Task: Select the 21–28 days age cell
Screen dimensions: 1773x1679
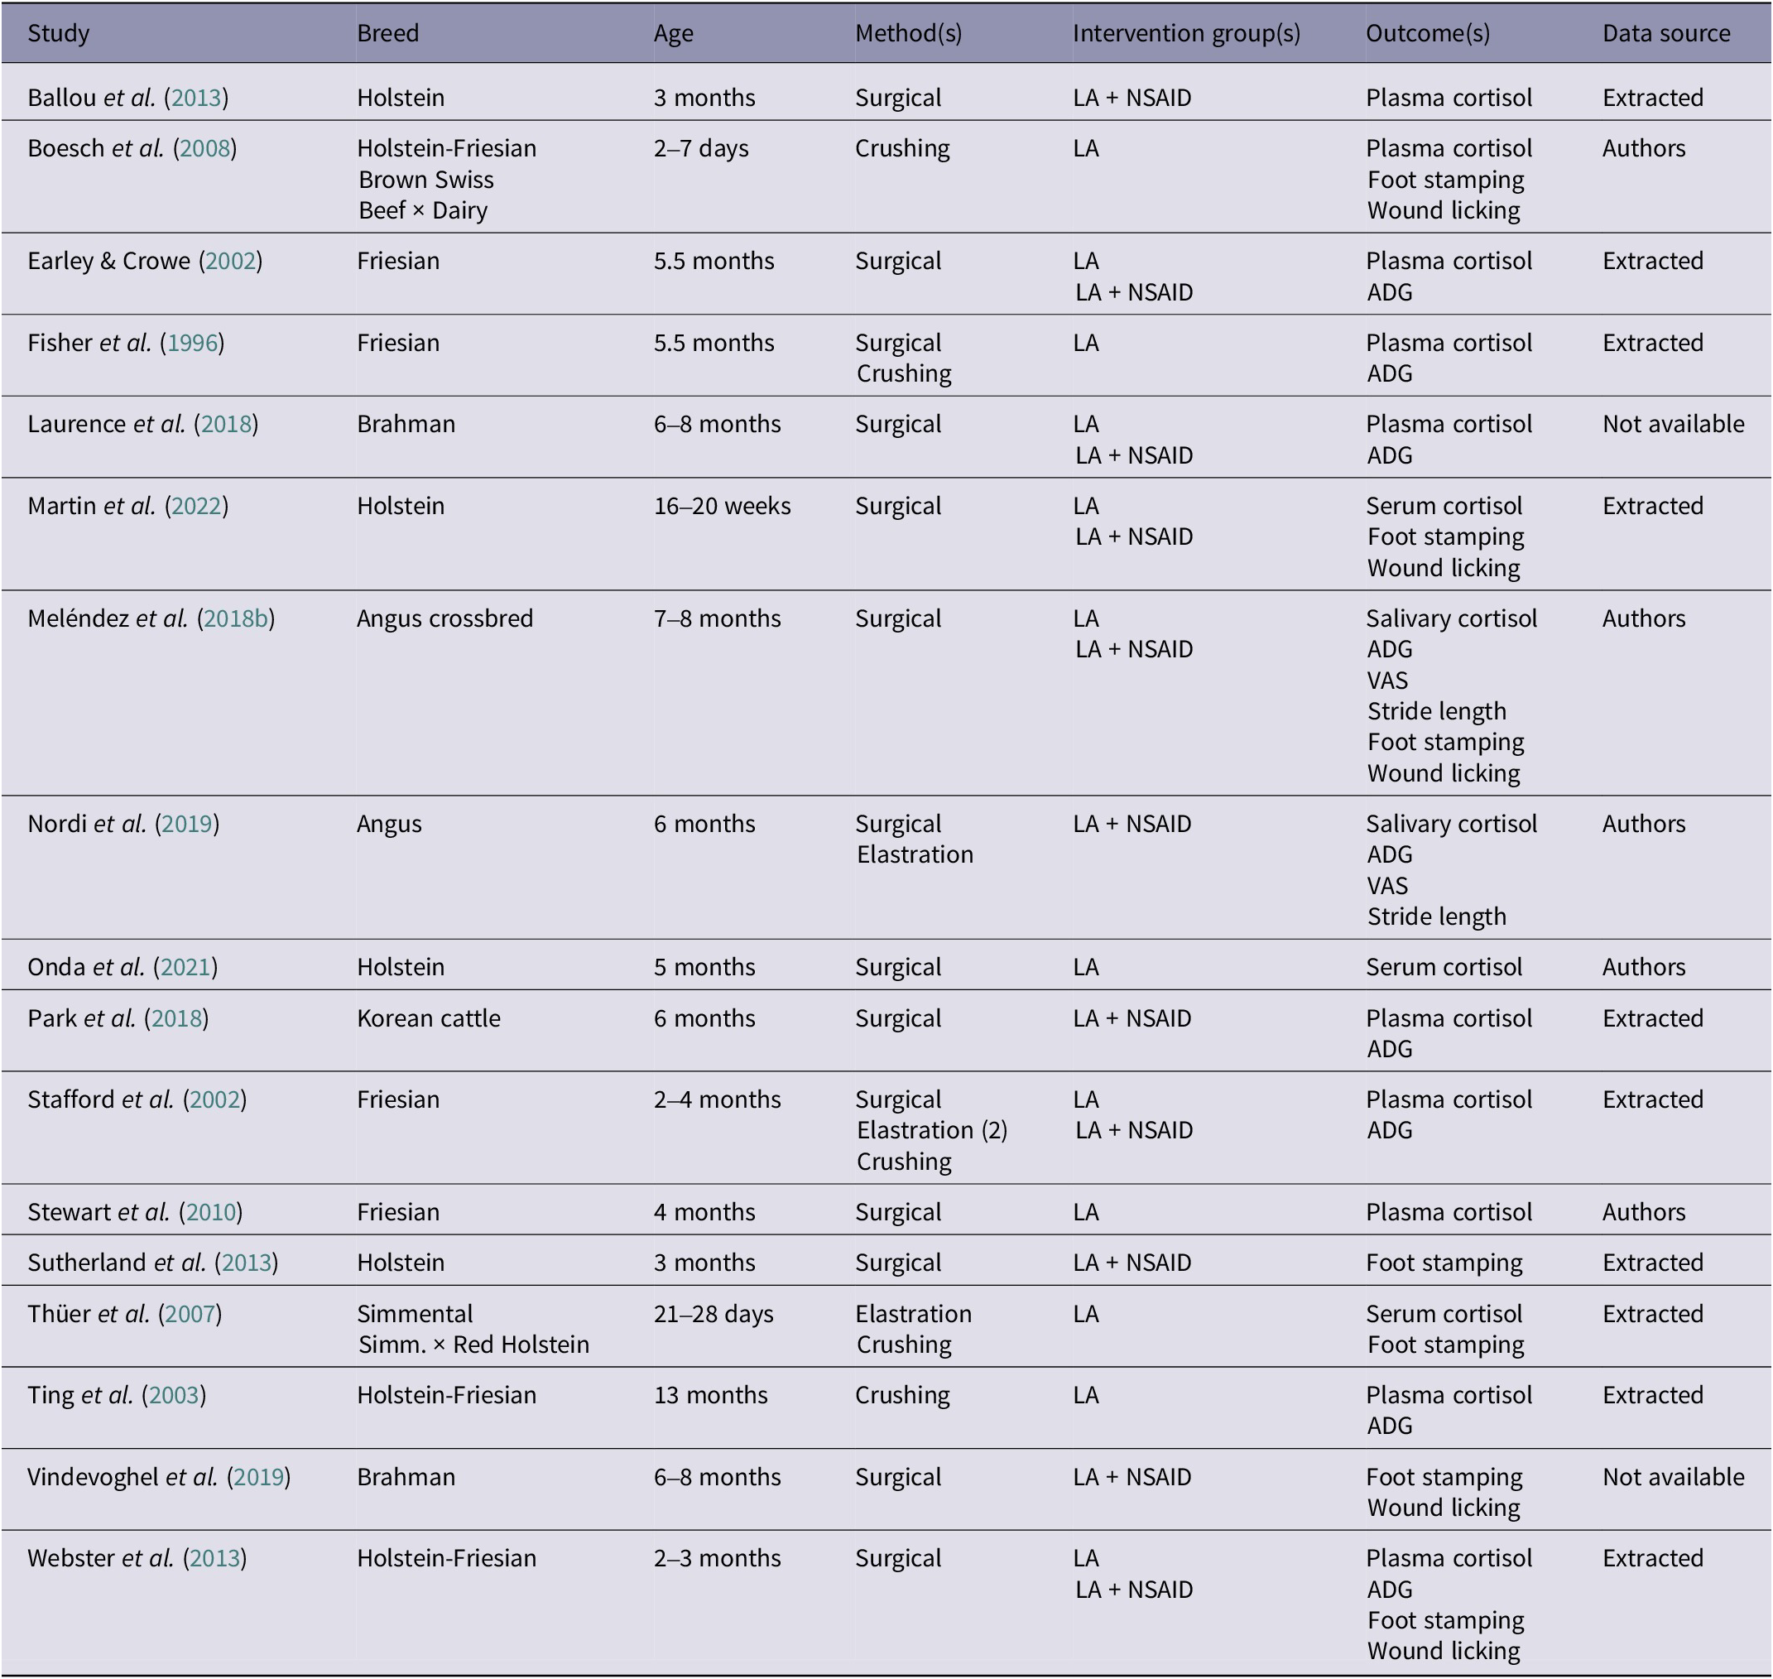Action: (x=714, y=1314)
